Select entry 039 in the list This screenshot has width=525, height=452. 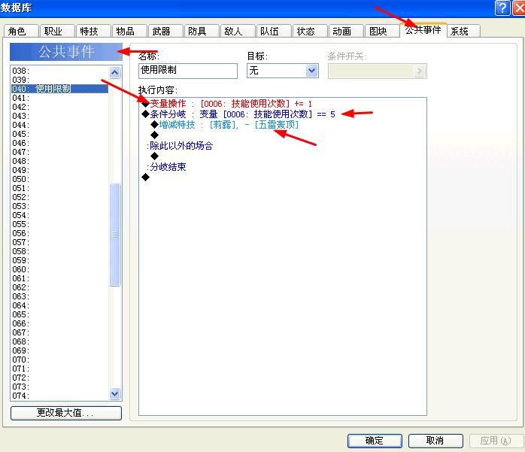pos(59,80)
